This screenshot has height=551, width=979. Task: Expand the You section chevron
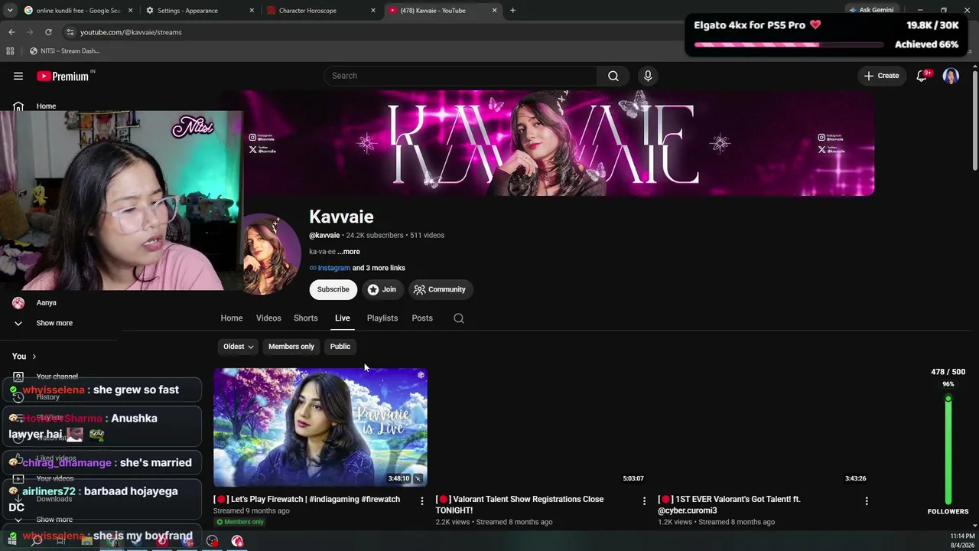point(34,357)
